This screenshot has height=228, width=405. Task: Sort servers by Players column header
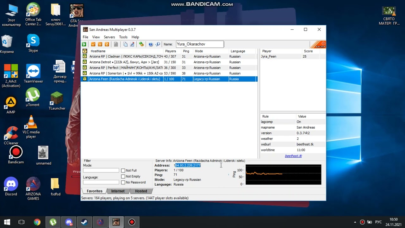172,51
